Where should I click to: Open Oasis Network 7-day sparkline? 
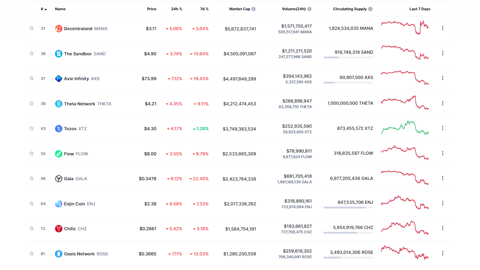click(405, 253)
